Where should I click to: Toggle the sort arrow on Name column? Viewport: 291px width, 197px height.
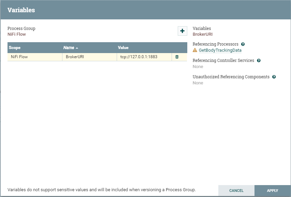[77, 48]
